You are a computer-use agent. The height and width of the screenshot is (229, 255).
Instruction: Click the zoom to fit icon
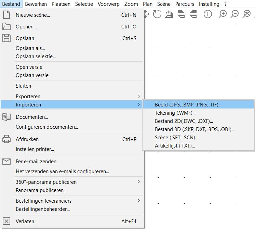coord(247,14)
